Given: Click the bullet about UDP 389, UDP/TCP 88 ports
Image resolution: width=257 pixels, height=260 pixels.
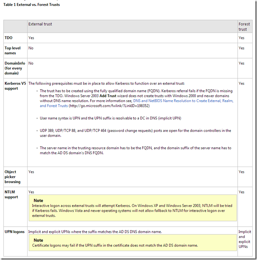Looking at the screenshot, I should click(135, 133).
